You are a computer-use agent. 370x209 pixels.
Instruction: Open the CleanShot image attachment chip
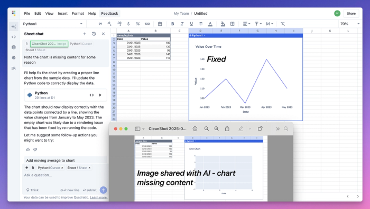tap(49, 44)
